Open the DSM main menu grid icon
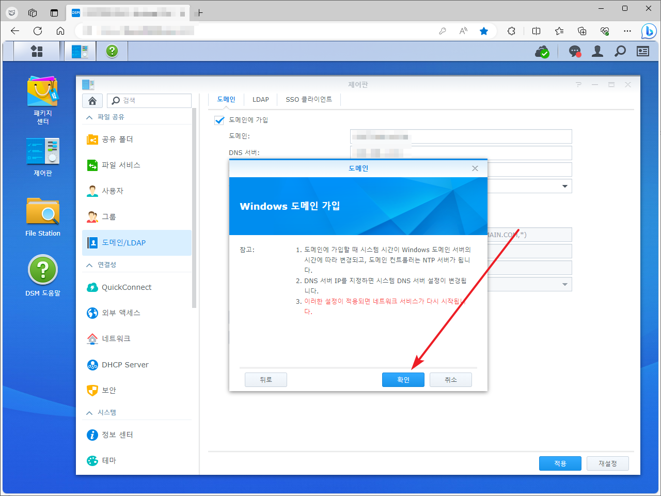Viewport: 661px width, 496px height. 36,51
